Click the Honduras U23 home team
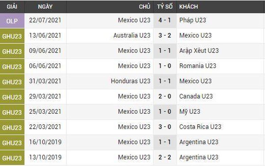This screenshot has height=166, width=265. tap(130, 81)
